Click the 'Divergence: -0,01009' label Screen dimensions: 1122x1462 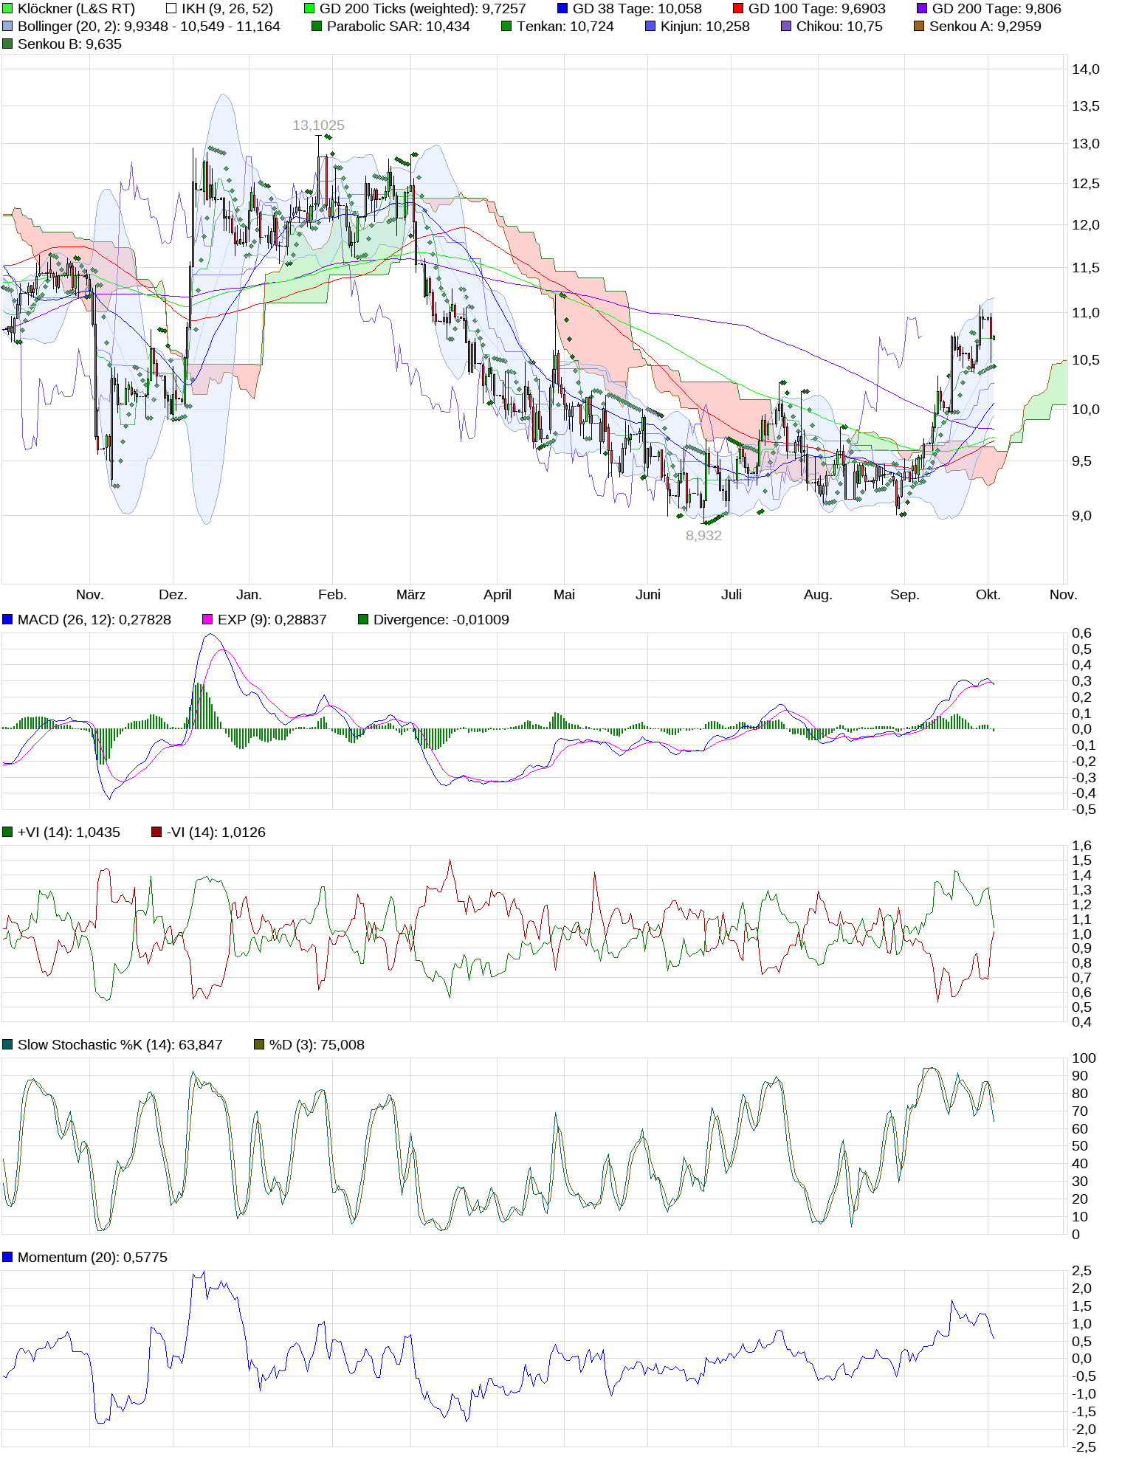[x=441, y=620]
